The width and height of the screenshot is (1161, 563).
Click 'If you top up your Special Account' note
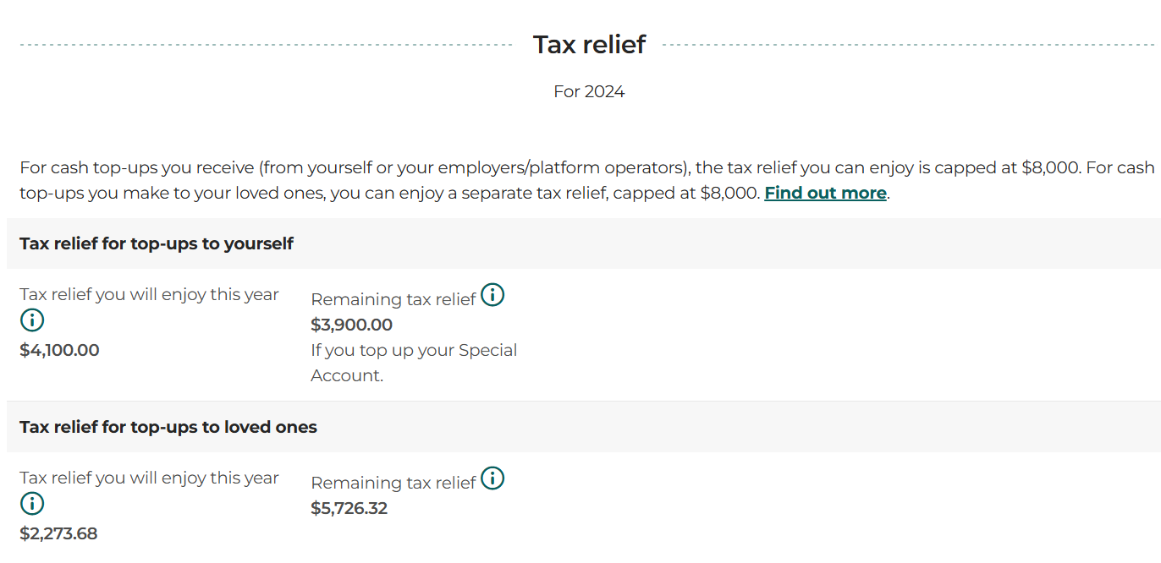(414, 363)
